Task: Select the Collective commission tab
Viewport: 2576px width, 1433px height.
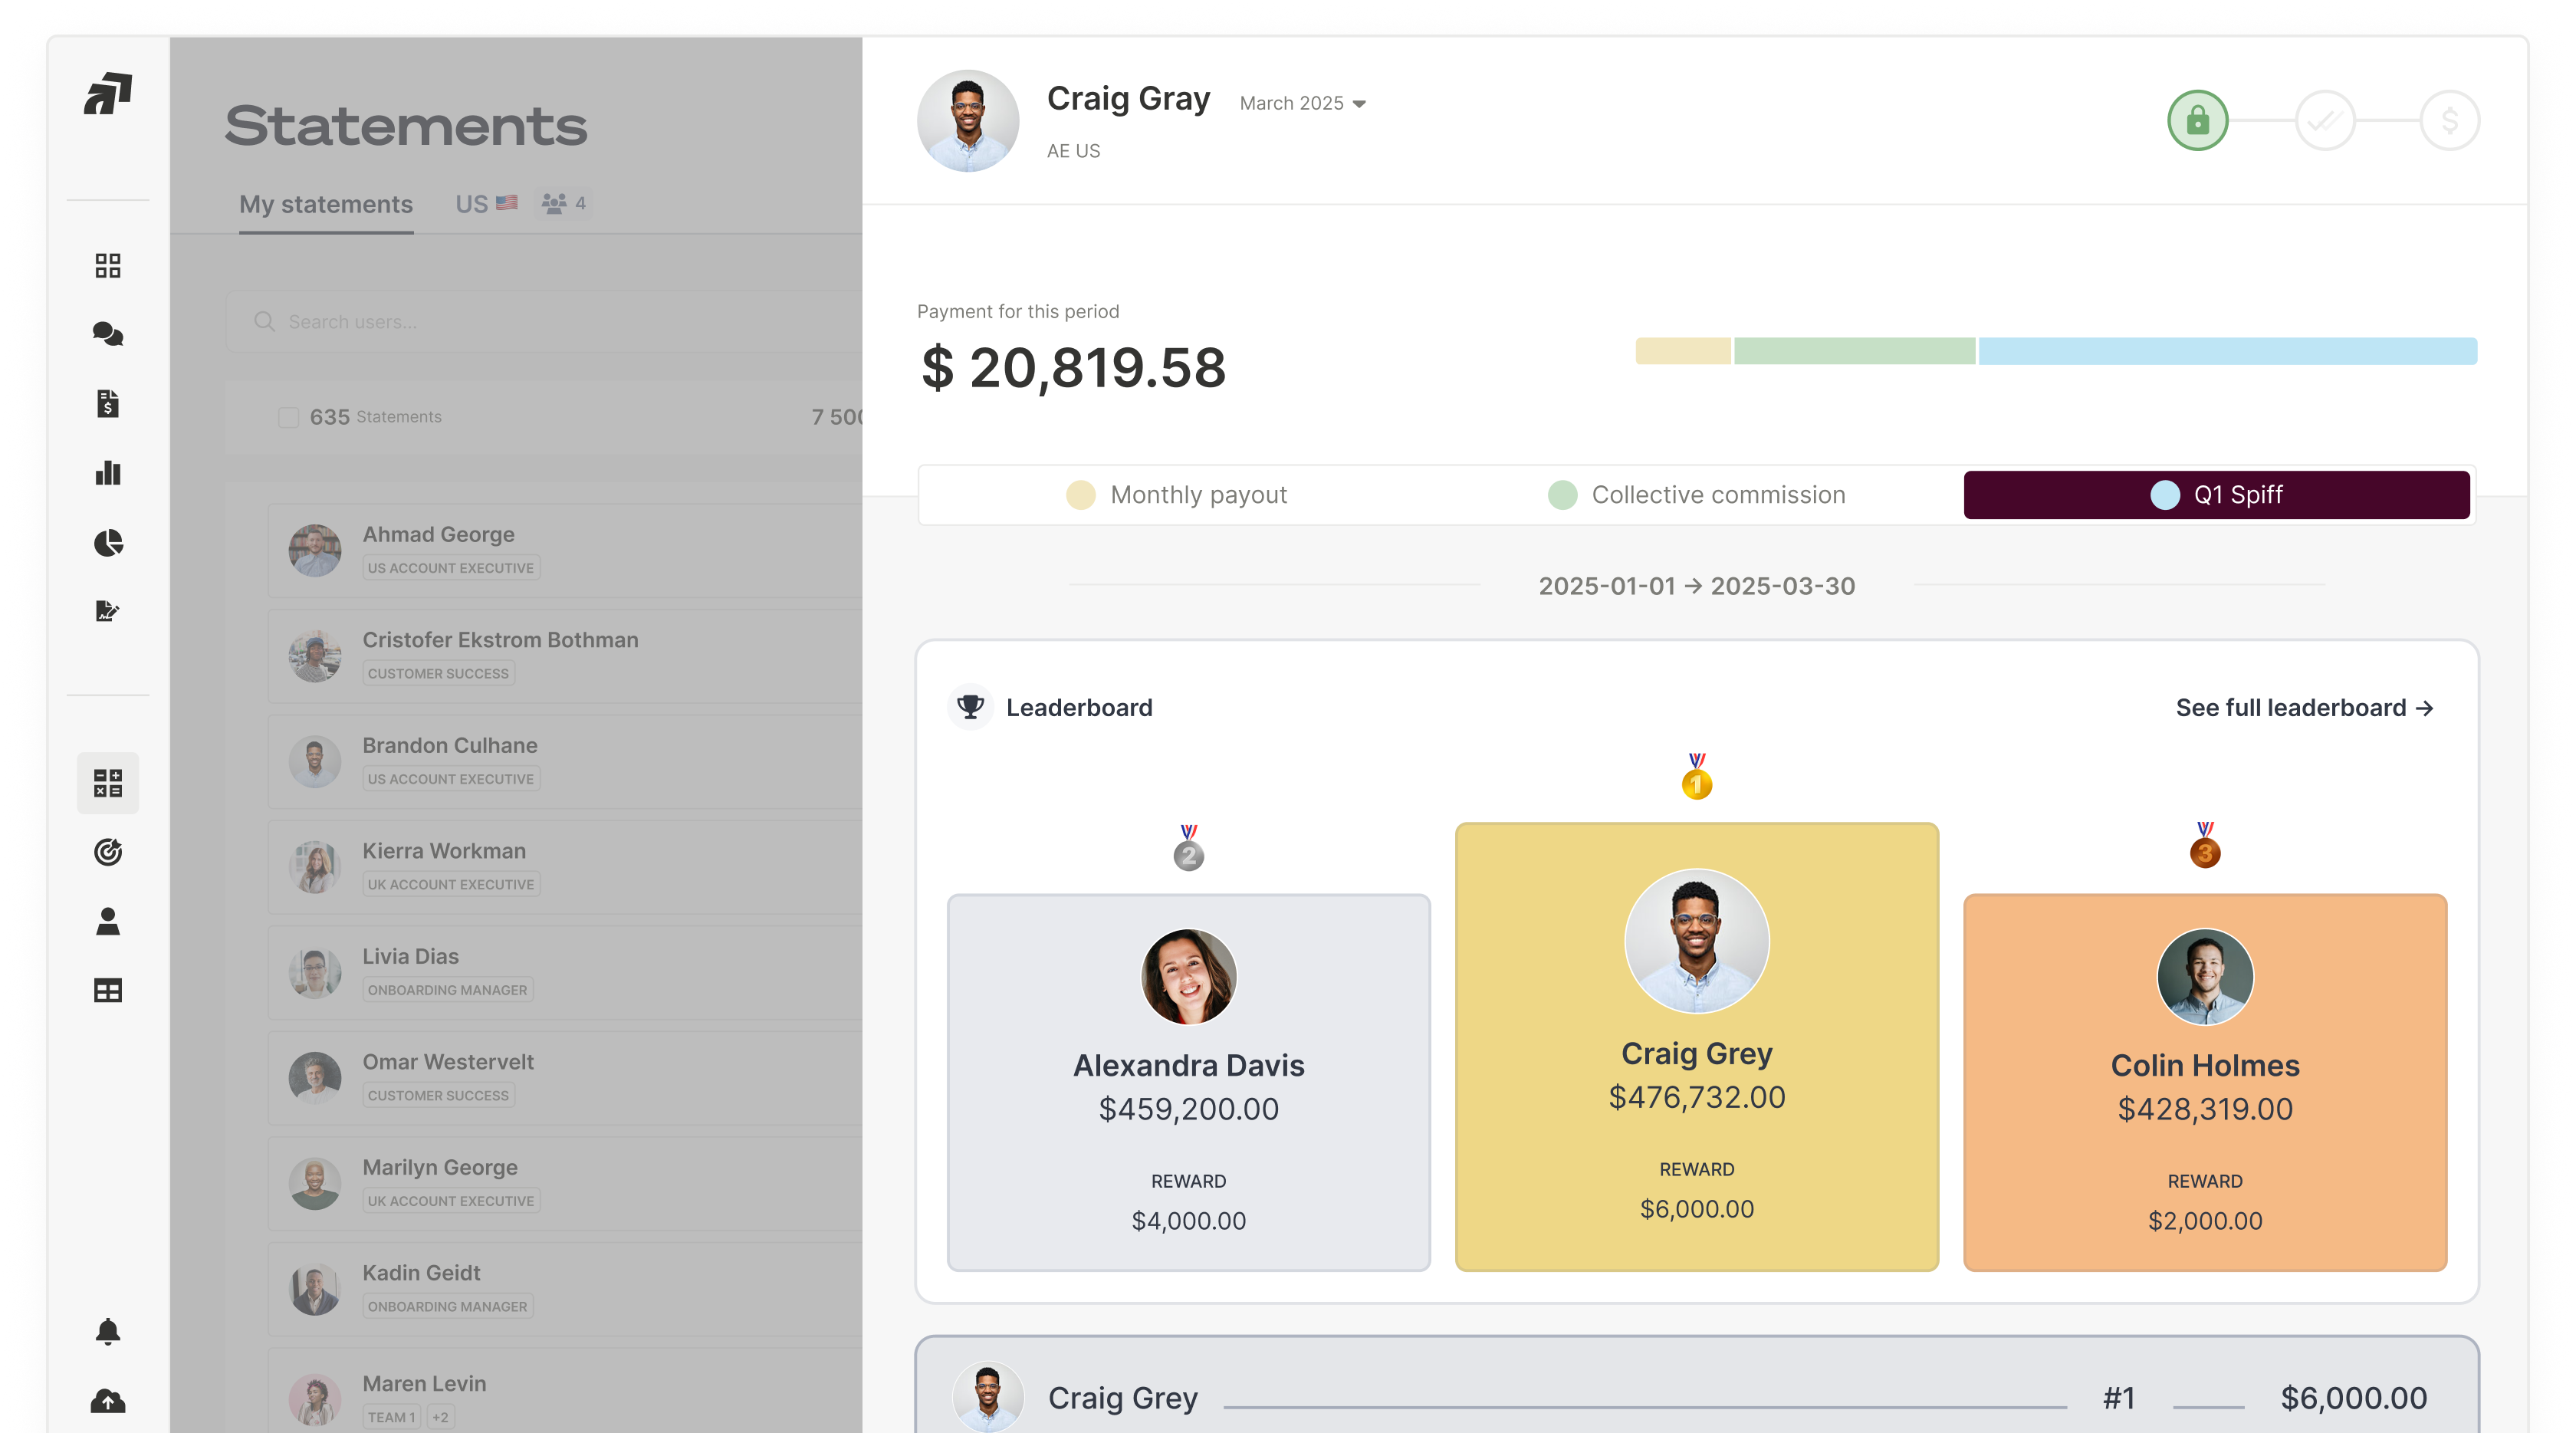Action: (1696, 495)
